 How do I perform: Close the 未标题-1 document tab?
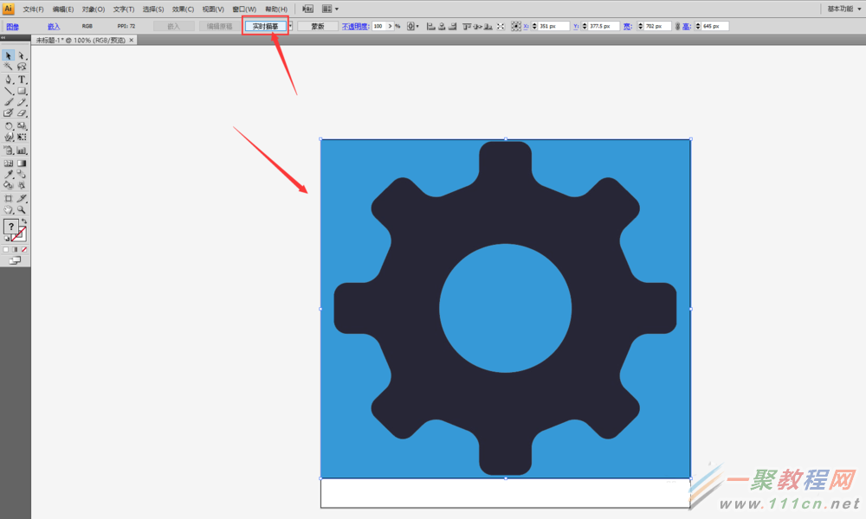click(x=132, y=41)
